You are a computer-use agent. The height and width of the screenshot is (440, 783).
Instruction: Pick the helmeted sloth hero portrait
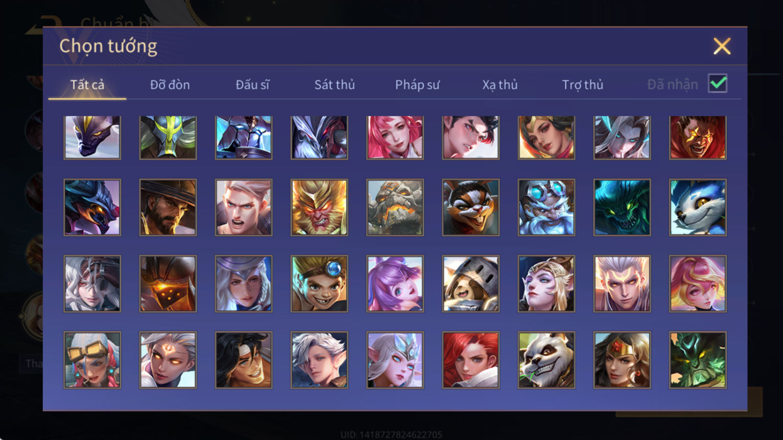coord(471,284)
